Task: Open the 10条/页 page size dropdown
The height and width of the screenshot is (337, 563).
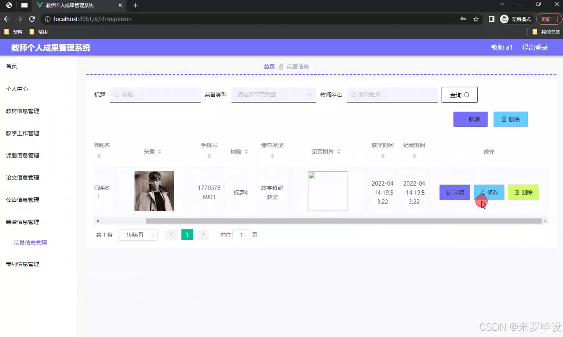Action: tap(138, 235)
